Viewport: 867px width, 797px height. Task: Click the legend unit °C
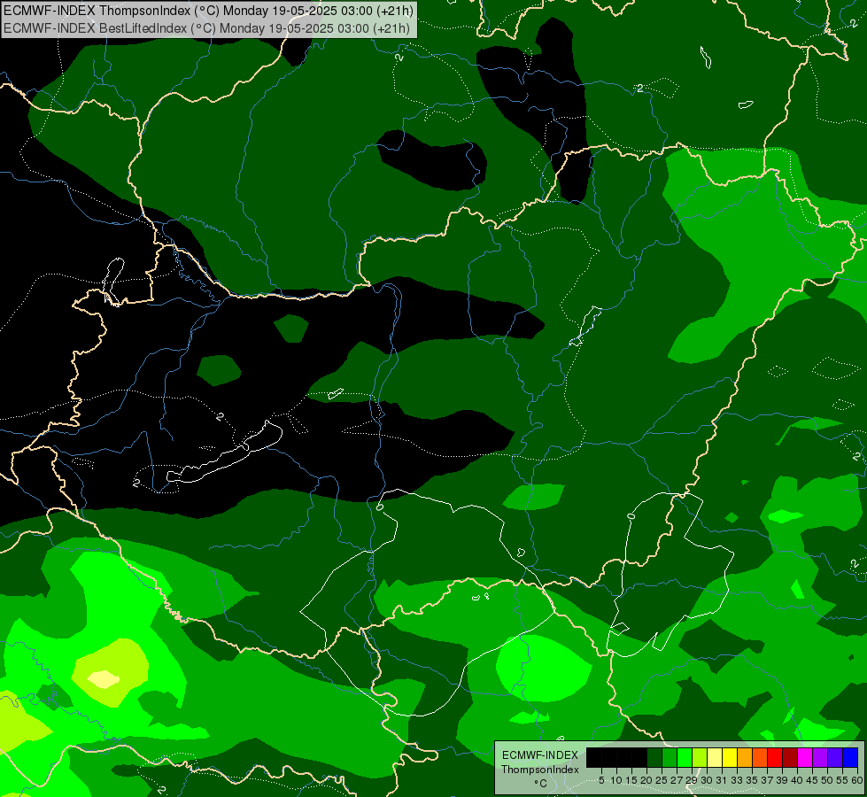point(540,783)
